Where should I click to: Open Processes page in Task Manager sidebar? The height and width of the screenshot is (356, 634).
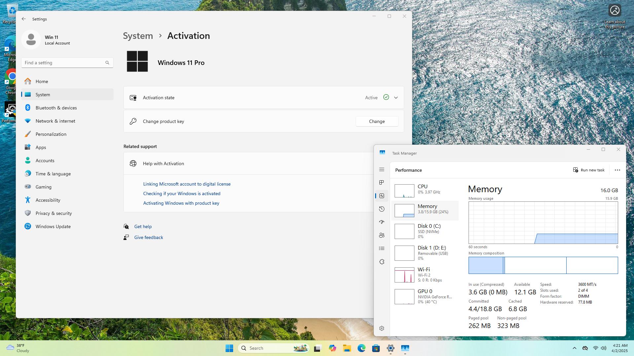tap(382, 183)
